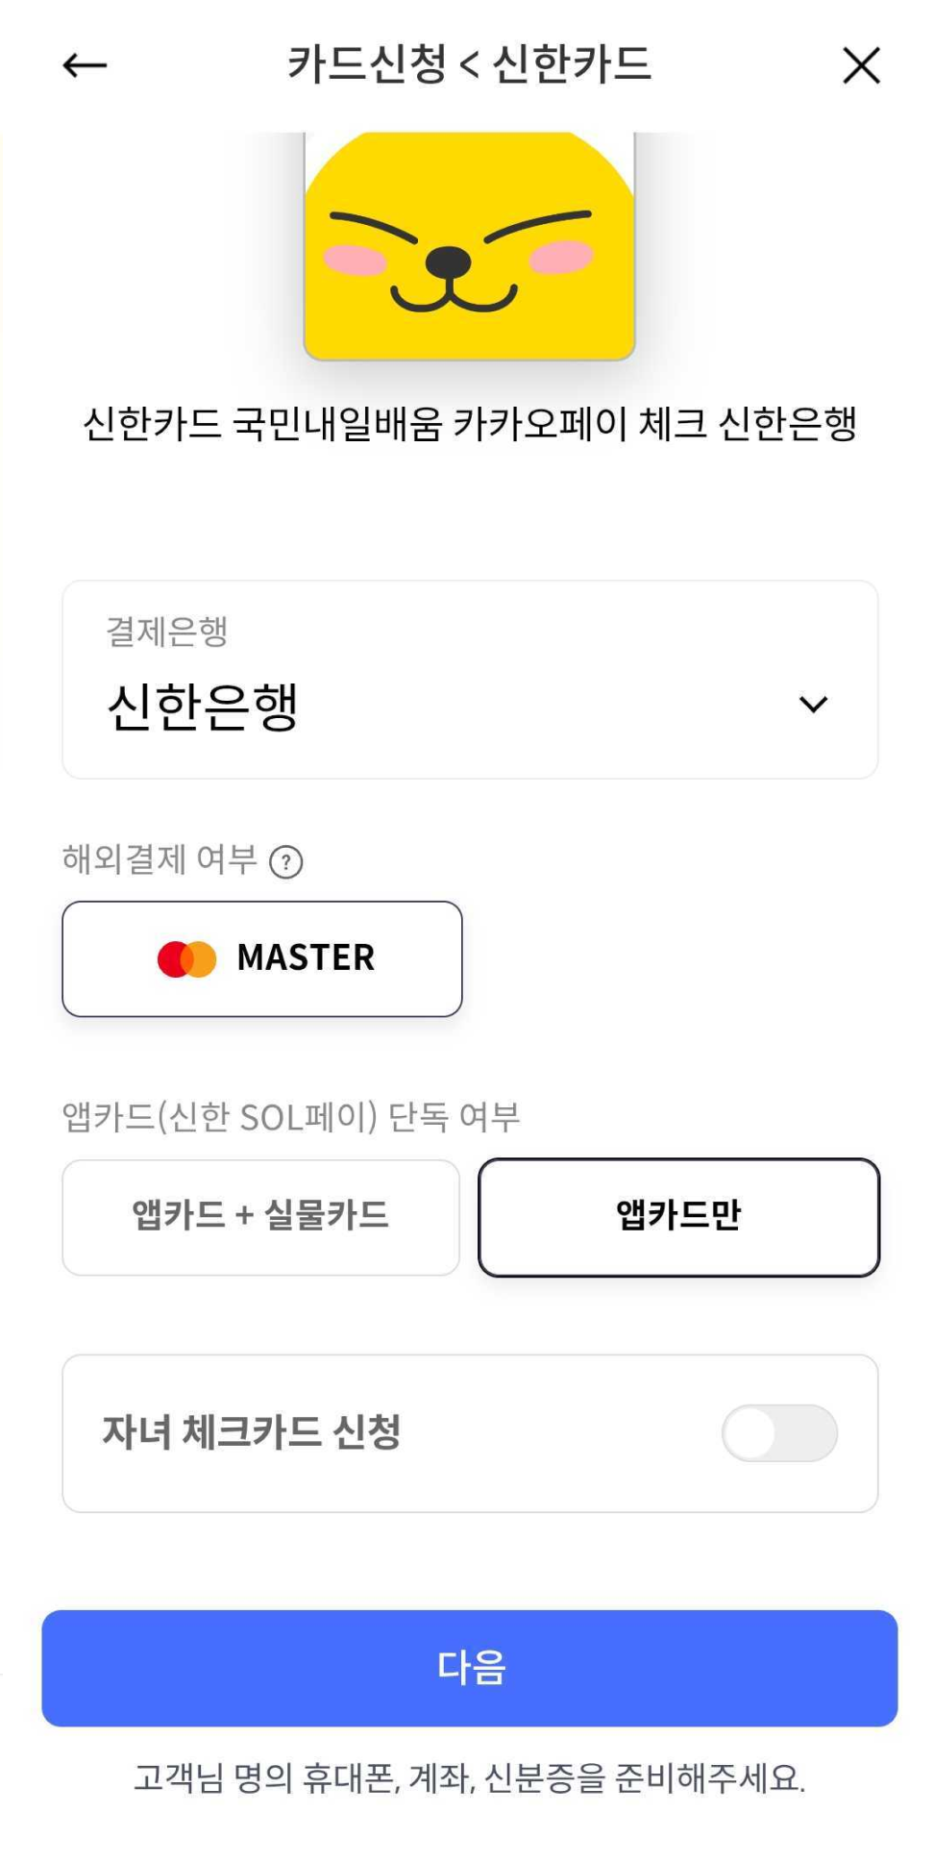Toggle the 자녀 체크카드 신청 switch
This screenshot has height=1863, width=934.
(779, 1433)
